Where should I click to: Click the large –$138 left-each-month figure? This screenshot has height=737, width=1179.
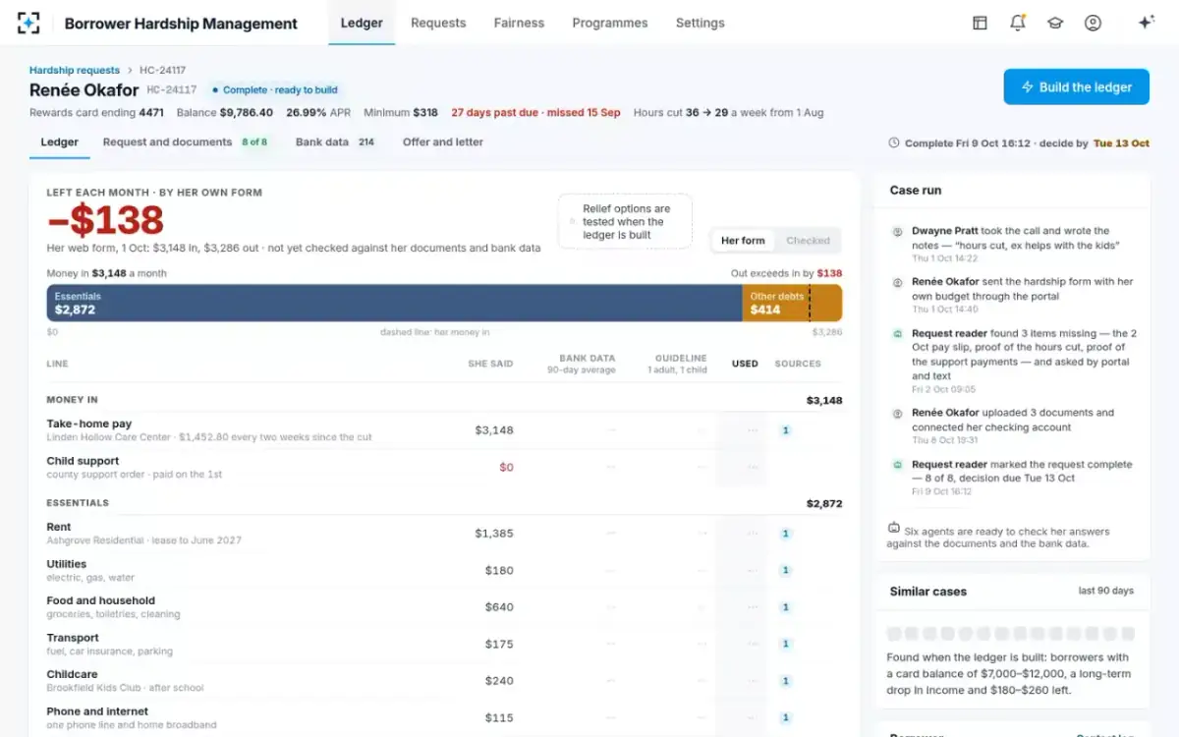pyautogui.click(x=105, y=220)
